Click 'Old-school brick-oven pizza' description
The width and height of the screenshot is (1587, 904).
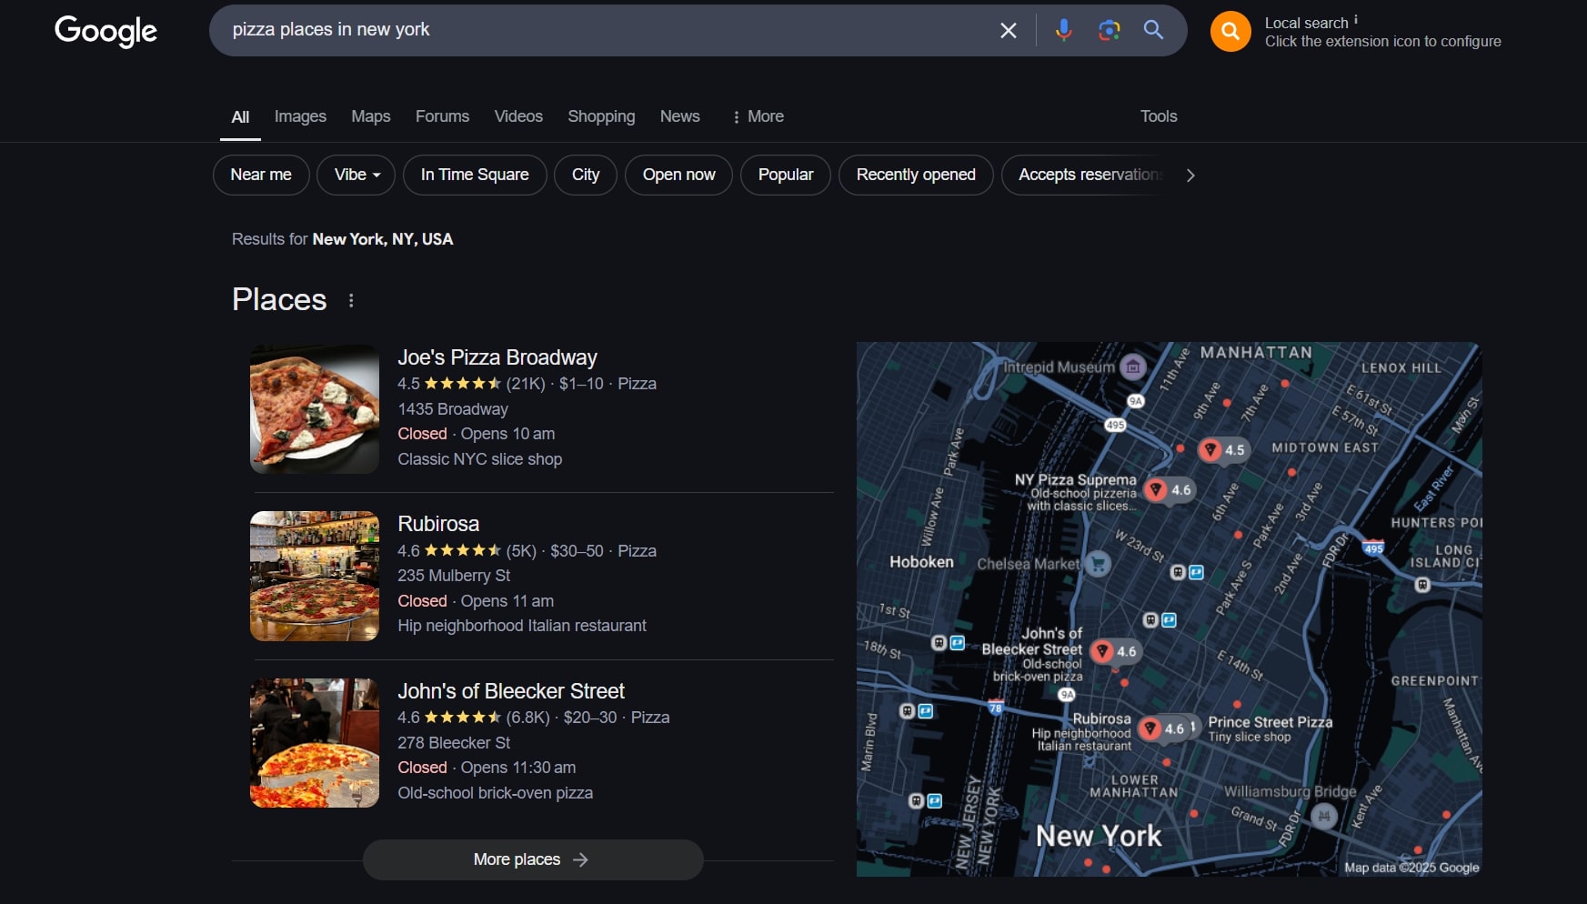pos(495,793)
